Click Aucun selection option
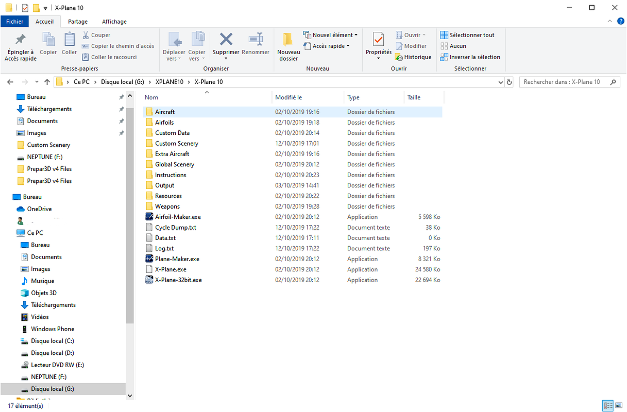 (453, 46)
